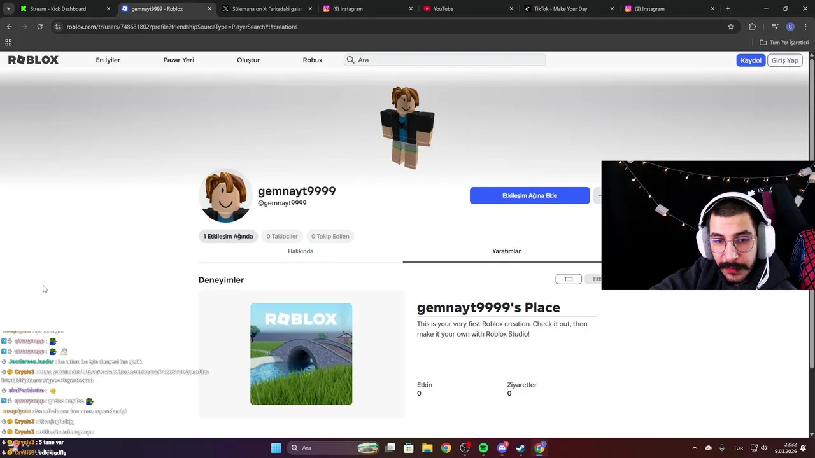Image resolution: width=815 pixels, height=458 pixels.
Task: Open the Tüm Yer İşaretleri bookmarks folder
Action: tap(784, 43)
